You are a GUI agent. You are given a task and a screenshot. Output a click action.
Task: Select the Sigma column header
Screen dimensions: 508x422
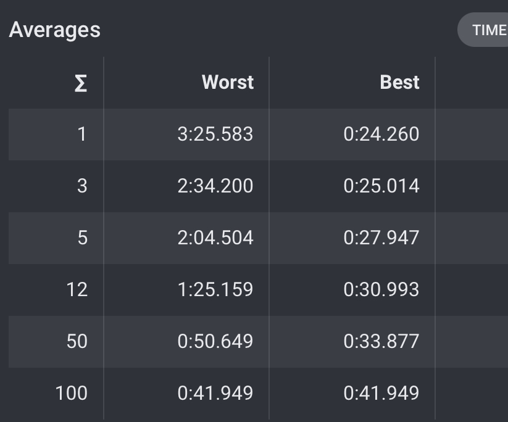point(81,83)
